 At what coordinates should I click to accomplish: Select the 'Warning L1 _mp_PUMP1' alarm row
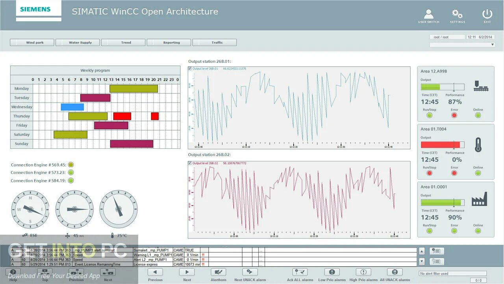coord(213,255)
